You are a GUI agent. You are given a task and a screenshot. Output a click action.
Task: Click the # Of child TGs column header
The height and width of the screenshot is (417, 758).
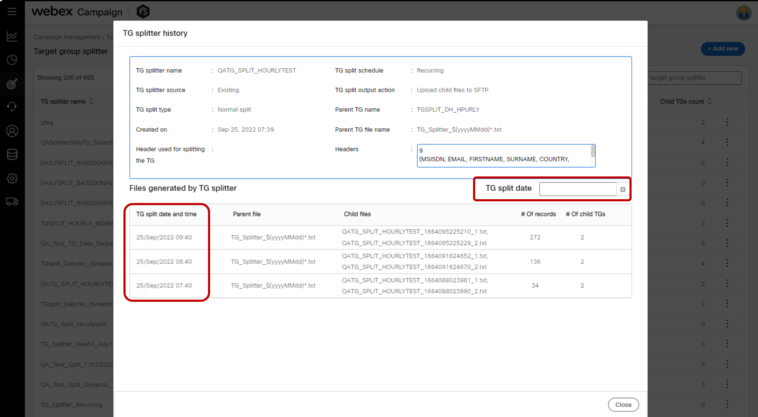pyautogui.click(x=586, y=214)
